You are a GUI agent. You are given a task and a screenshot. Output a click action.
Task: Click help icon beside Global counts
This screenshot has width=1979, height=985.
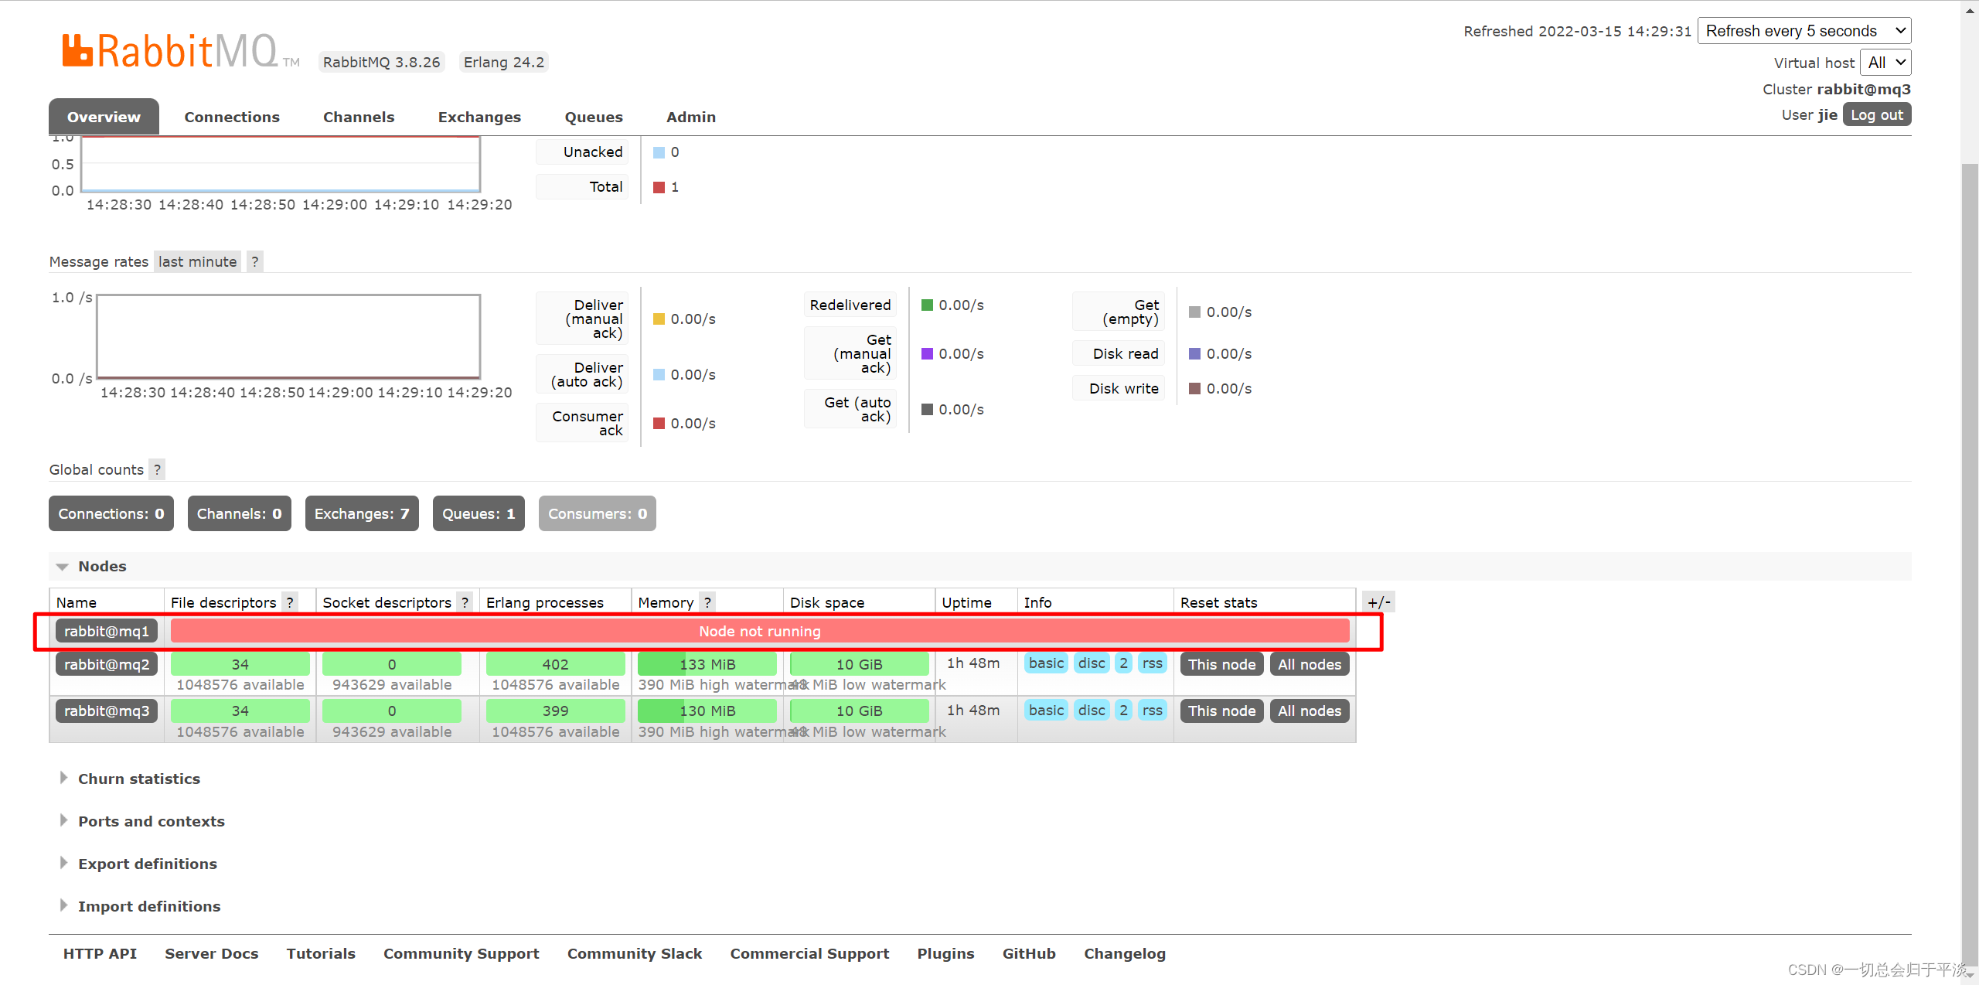(157, 470)
